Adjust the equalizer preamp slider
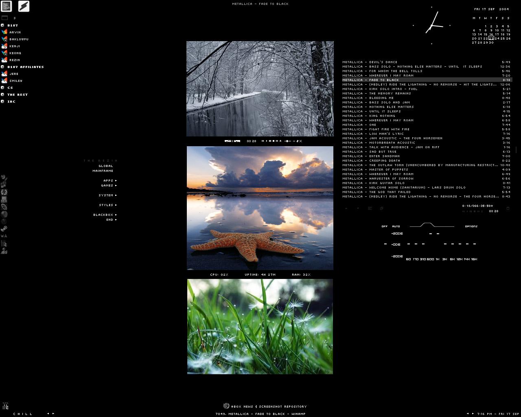Viewport: 521px width, 417px height. click(x=385, y=244)
